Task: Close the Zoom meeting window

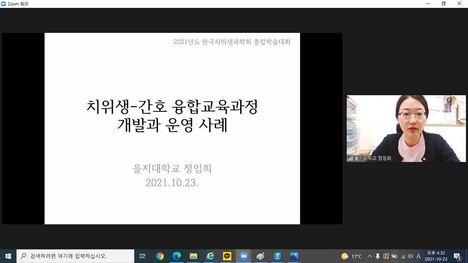Action: click(x=459, y=4)
